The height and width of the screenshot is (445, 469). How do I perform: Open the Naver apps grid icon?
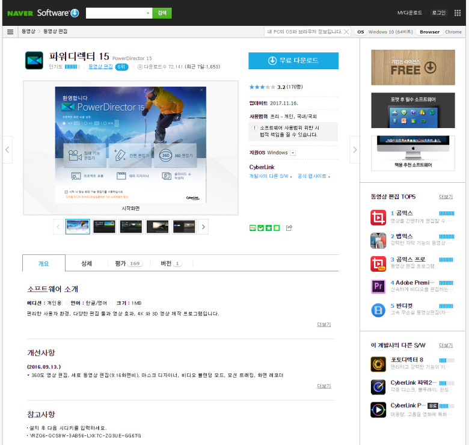tap(458, 13)
